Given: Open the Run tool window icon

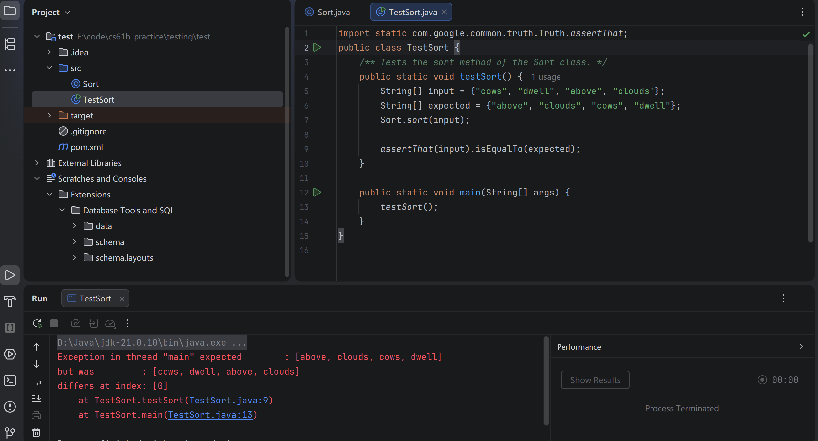Looking at the screenshot, I should point(10,275).
